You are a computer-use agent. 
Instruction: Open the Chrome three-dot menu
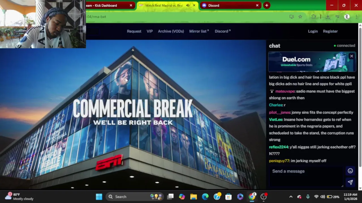click(356, 17)
